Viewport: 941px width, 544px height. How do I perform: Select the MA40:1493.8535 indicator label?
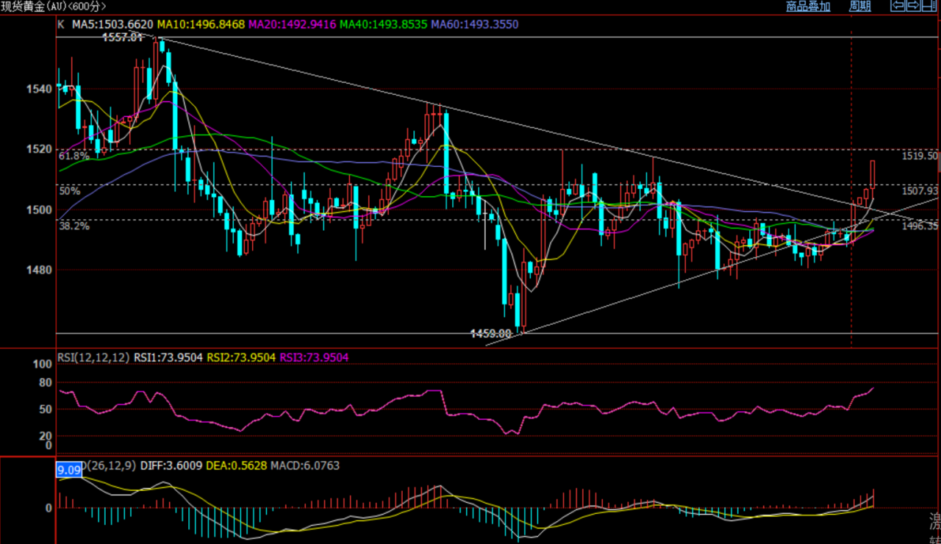point(384,24)
